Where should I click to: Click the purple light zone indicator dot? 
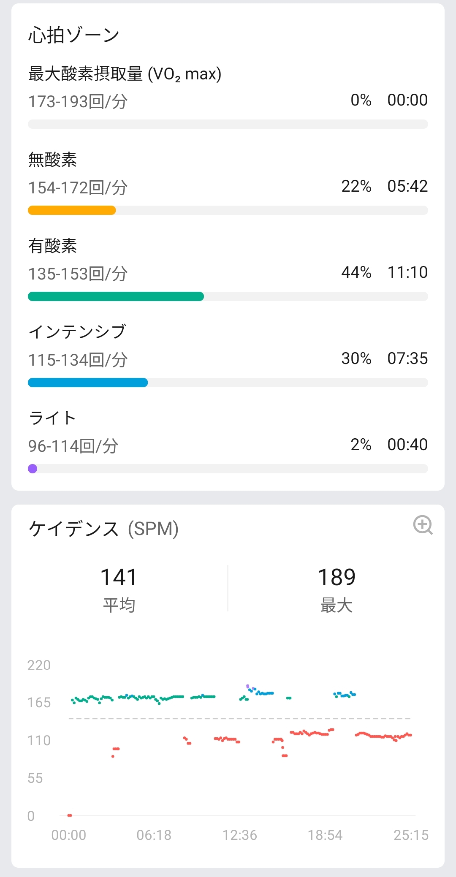click(x=33, y=469)
